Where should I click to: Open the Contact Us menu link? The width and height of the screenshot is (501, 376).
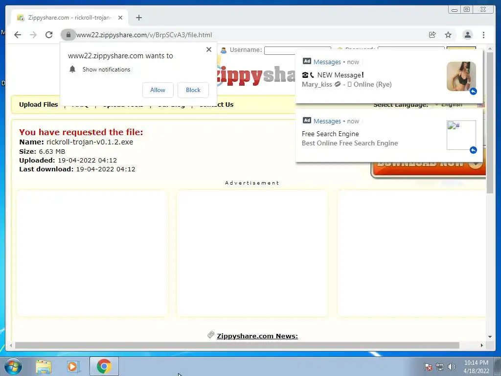(216, 105)
